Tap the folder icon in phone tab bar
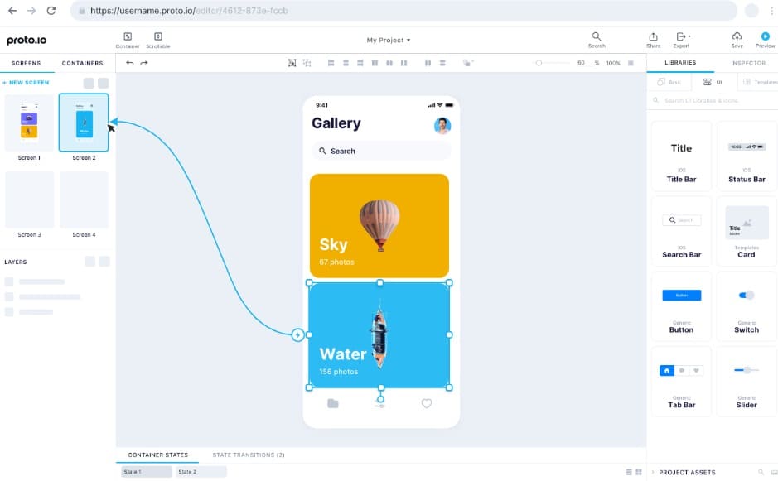Screen dimensions: 778x481 click(x=333, y=404)
